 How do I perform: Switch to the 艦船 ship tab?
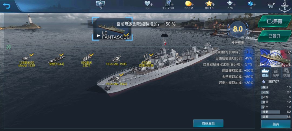(265, 73)
